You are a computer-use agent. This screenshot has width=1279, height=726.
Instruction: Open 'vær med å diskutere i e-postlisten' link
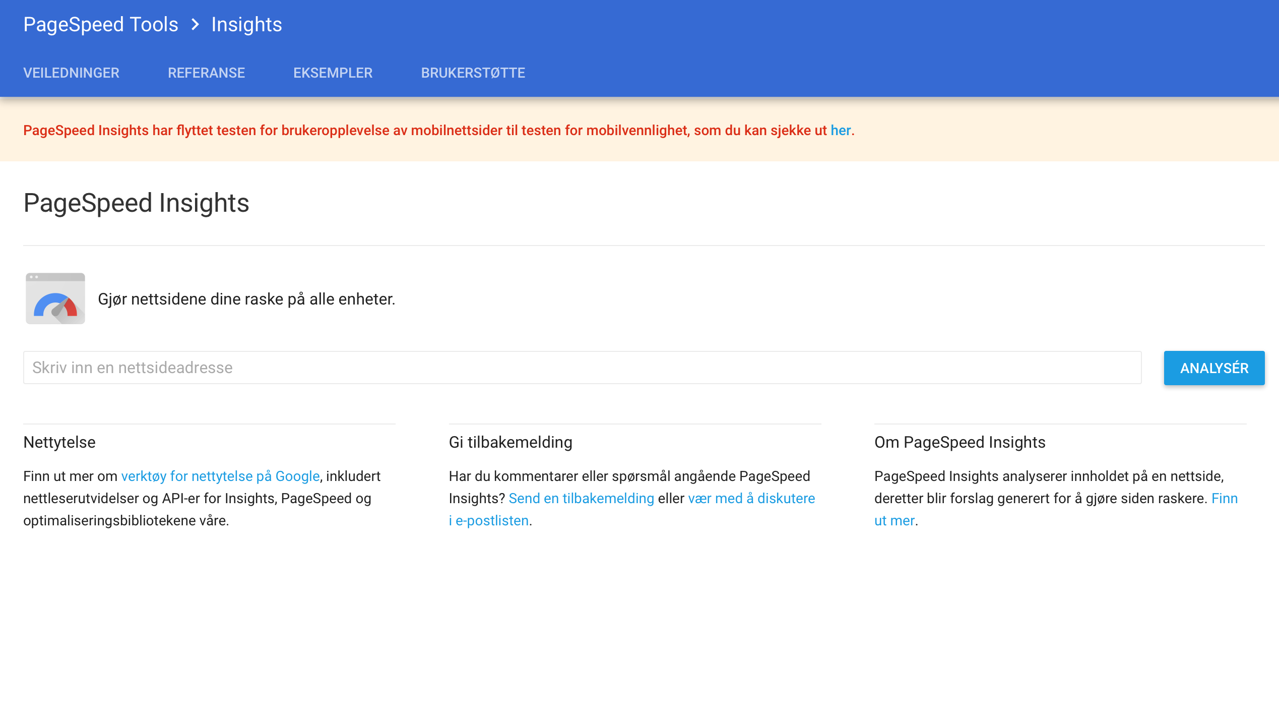tap(751, 498)
